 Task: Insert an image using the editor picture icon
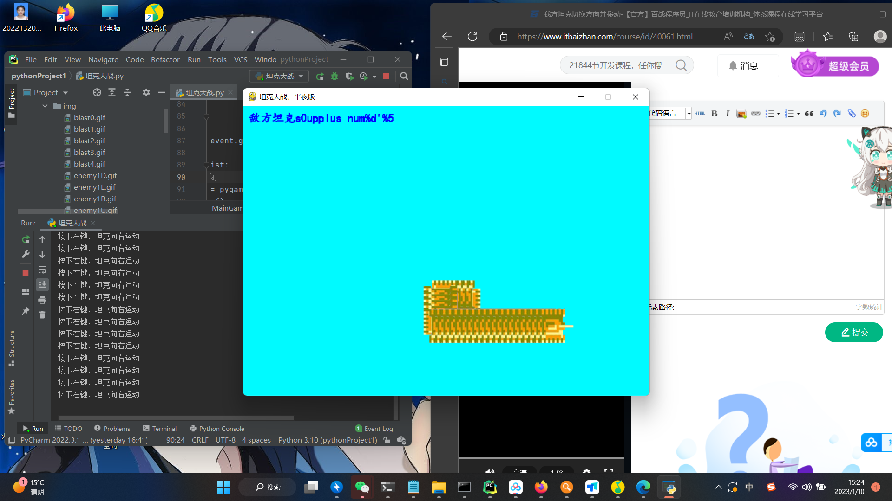point(741,114)
